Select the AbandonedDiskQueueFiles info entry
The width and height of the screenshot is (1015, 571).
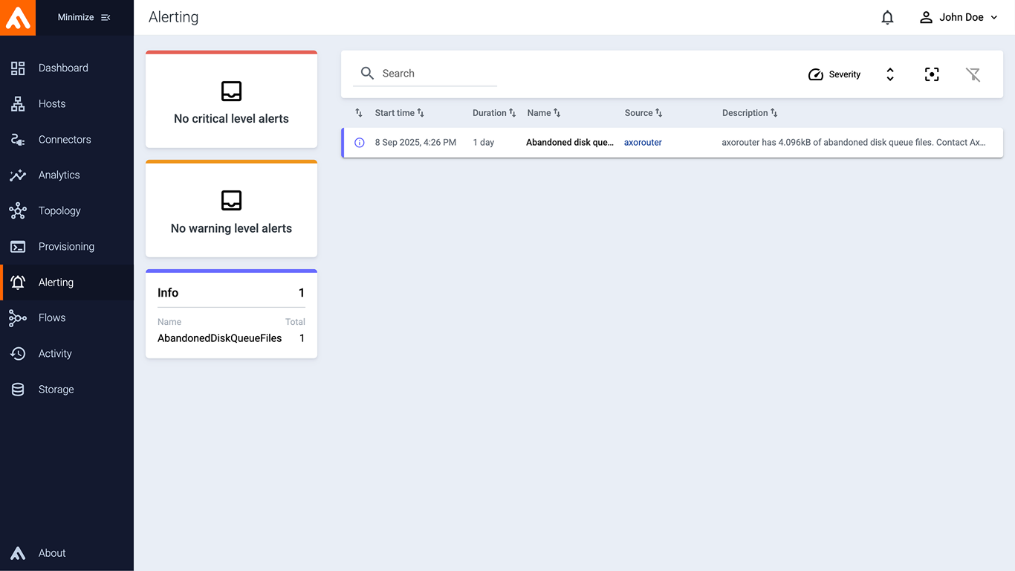(x=220, y=338)
